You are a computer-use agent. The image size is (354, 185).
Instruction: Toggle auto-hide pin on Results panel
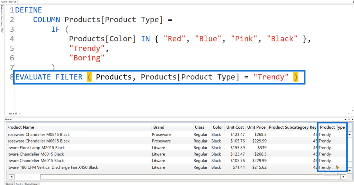(x=349, y=120)
